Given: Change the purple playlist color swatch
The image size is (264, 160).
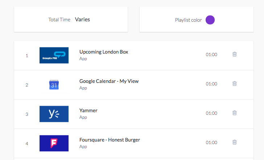Looking at the screenshot, I should tap(210, 20).
